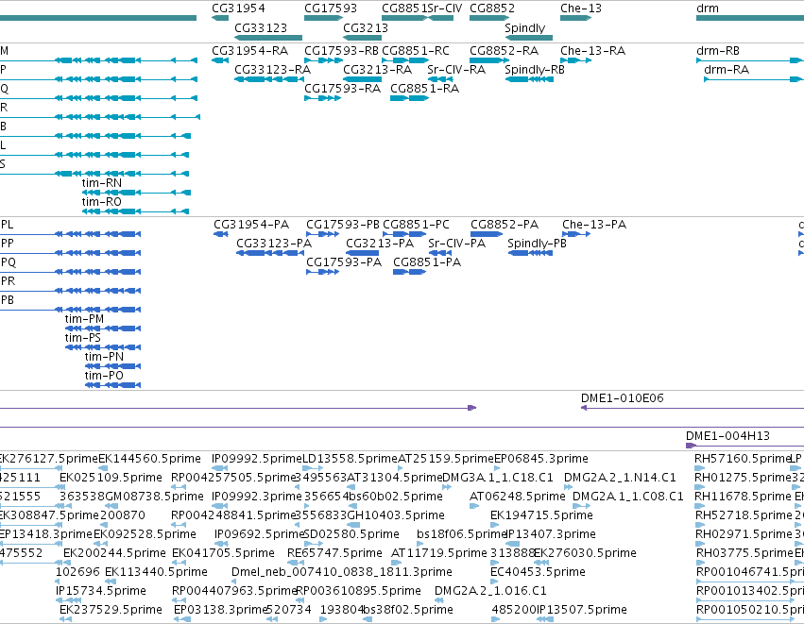Image resolution: width=804 pixels, height=624 pixels.
Task: Click the CG3213 gene feature
Action: (362, 38)
